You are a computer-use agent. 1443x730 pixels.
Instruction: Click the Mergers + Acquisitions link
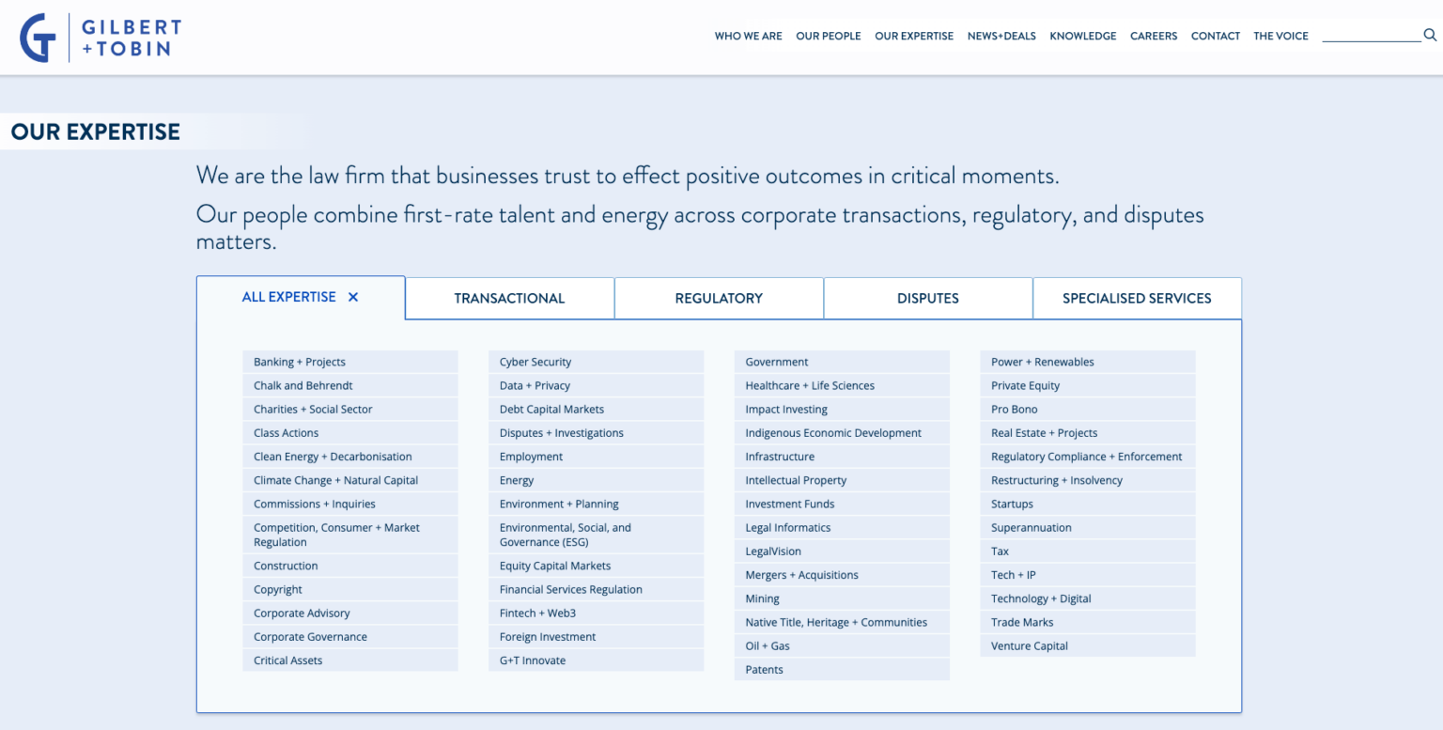(800, 574)
